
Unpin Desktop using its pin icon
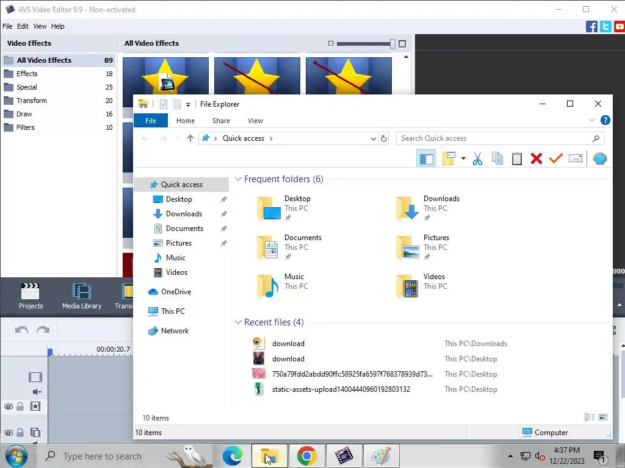click(x=223, y=199)
